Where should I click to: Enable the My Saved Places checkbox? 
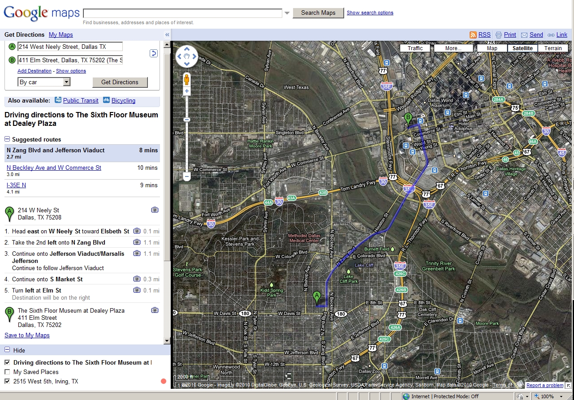7,372
